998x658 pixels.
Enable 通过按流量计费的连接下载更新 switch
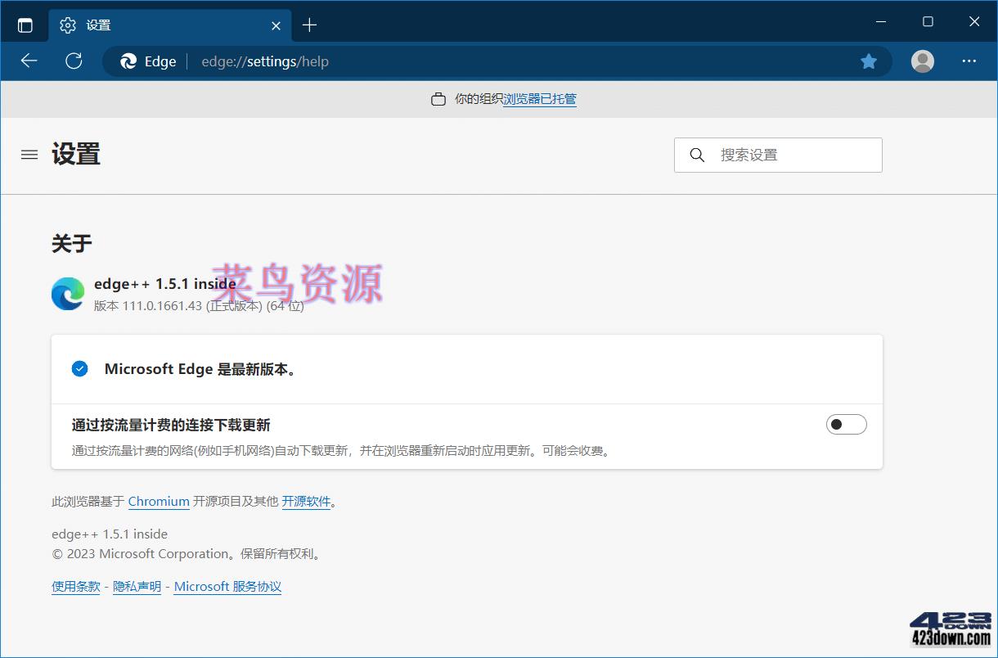tap(846, 424)
